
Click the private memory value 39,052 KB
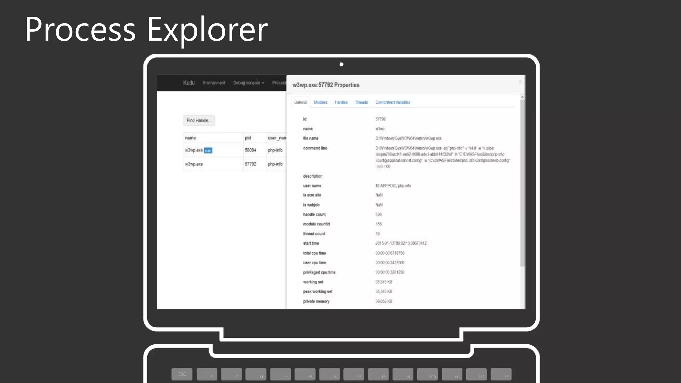[384, 301]
